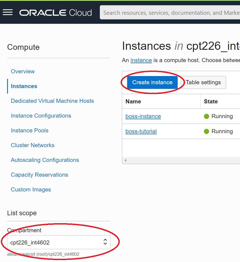
Task: Open Dedicated Virtual Machine Hosts
Action: pyautogui.click(x=52, y=101)
